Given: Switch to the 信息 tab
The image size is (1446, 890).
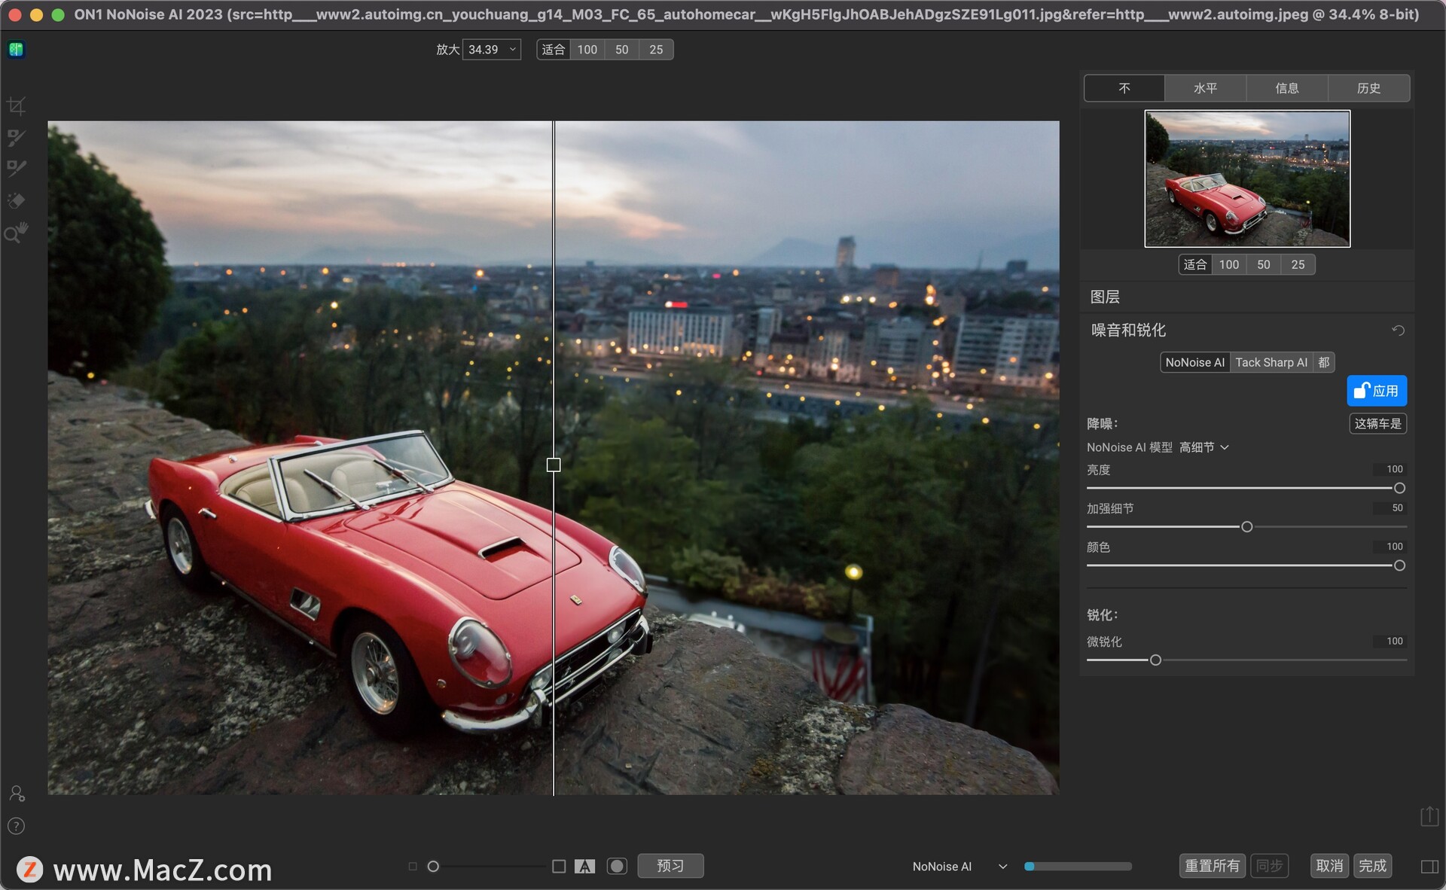Looking at the screenshot, I should point(1287,88).
